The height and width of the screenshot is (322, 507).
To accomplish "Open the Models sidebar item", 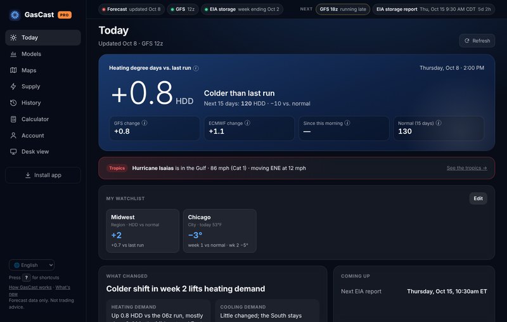I will 43,54.
